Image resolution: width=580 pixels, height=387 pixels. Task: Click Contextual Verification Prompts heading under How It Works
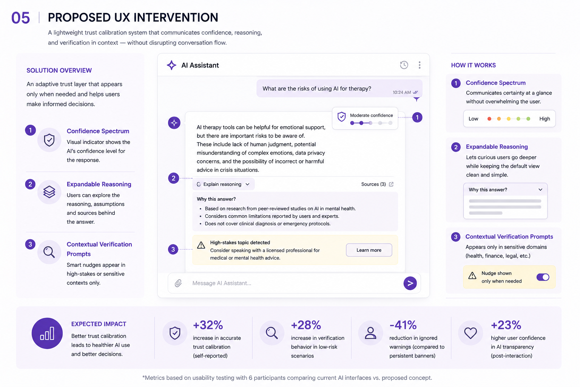pos(509,237)
